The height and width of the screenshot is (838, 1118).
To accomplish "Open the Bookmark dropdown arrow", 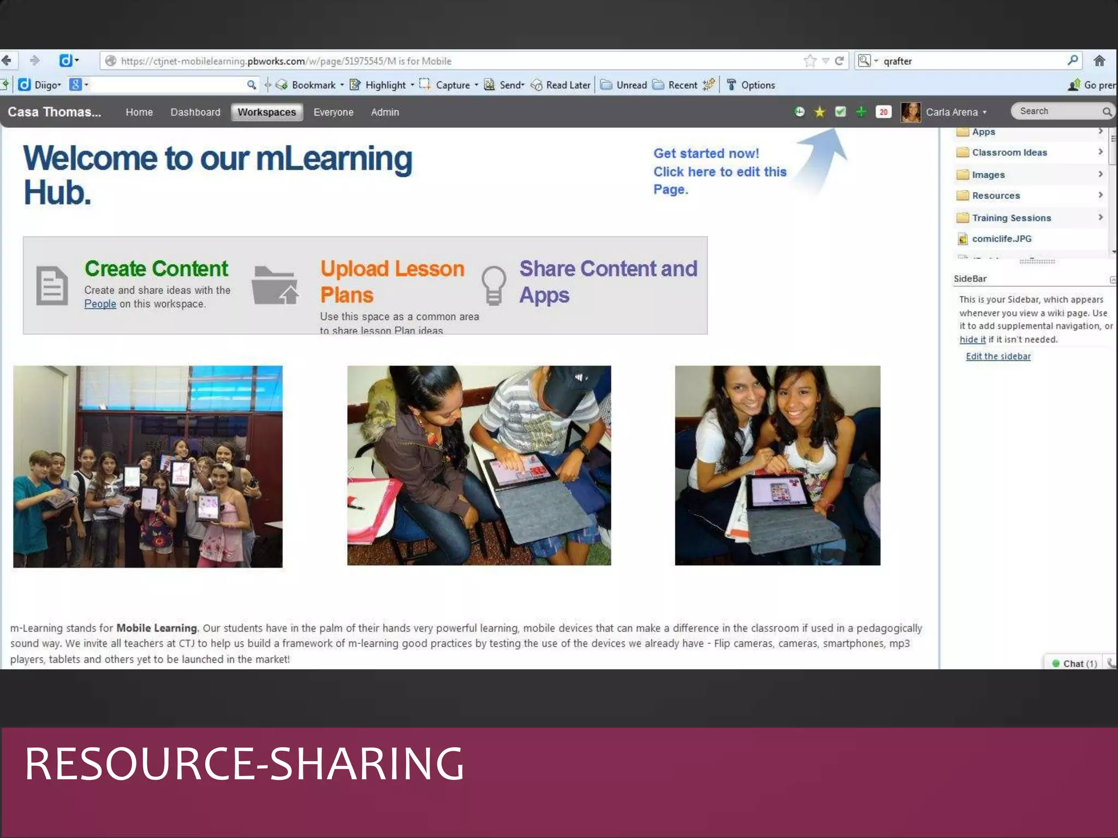I will click(342, 85).
